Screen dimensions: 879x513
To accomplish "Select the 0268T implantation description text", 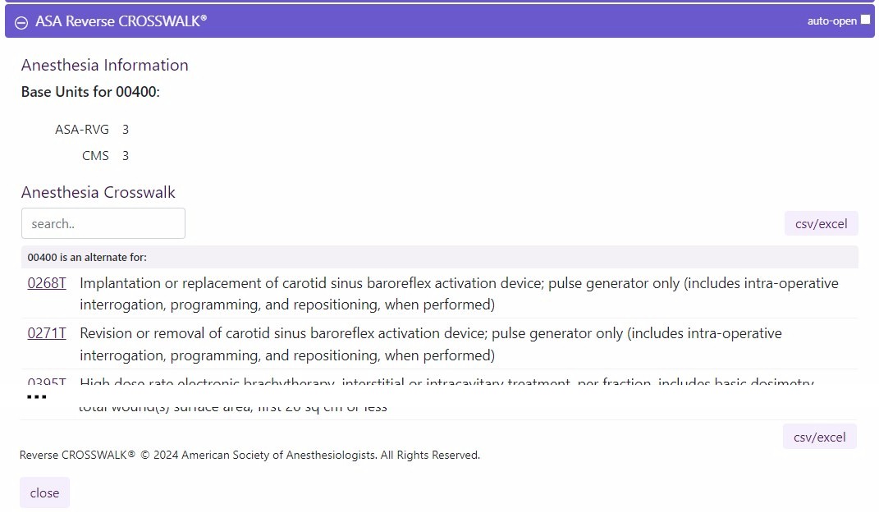I will (459, 294).
